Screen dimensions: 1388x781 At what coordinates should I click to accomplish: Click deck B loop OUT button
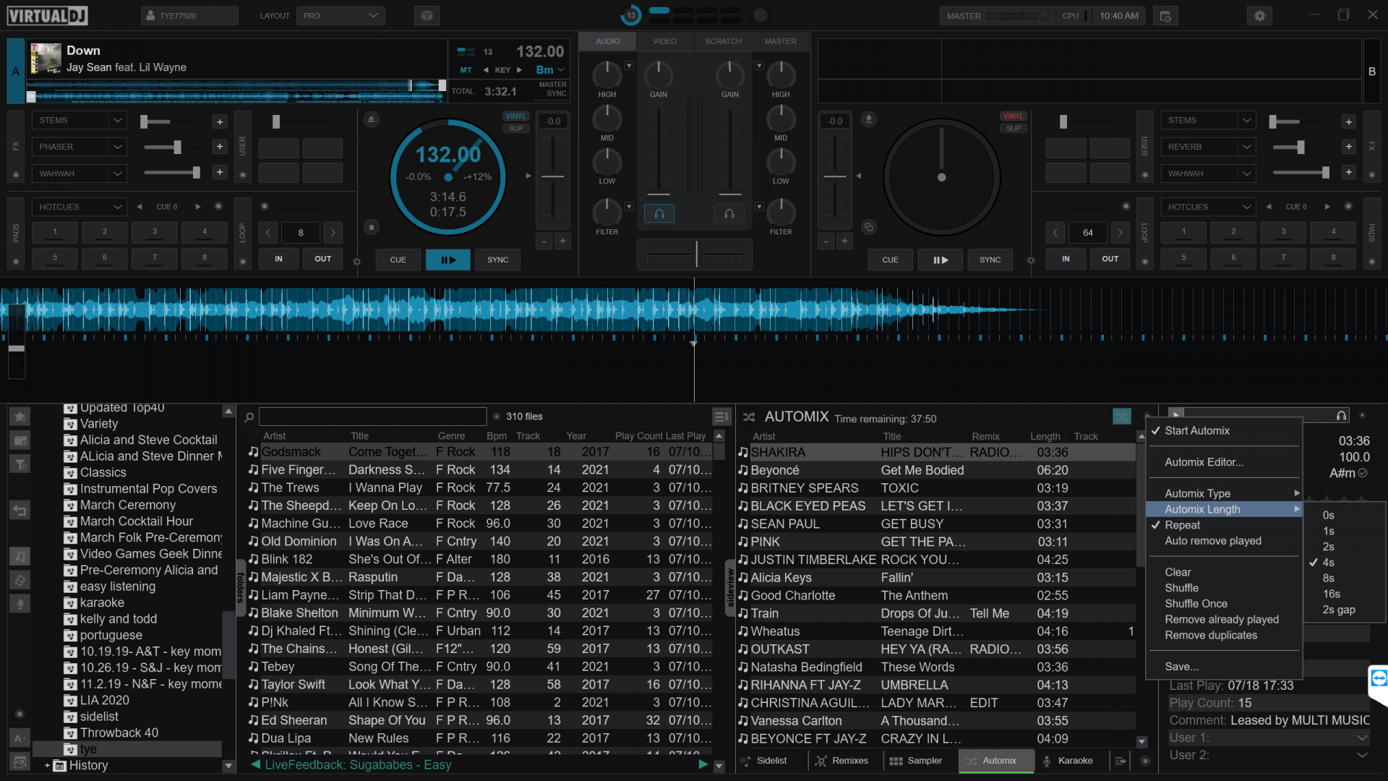1110,259
